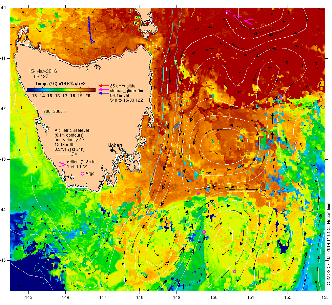
Task: Click the Argo circle symbol in legend
Action: [x=83, y=174]
